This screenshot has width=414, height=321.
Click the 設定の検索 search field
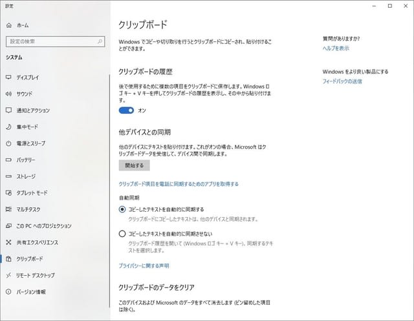[50, 41]
